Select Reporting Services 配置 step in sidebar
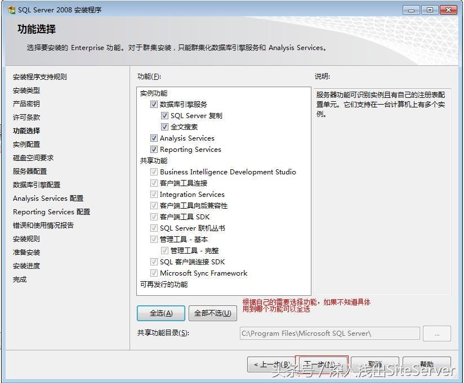The height and width of the screenshot is (383, 464). pyautogui.click(x=51, y=212)
